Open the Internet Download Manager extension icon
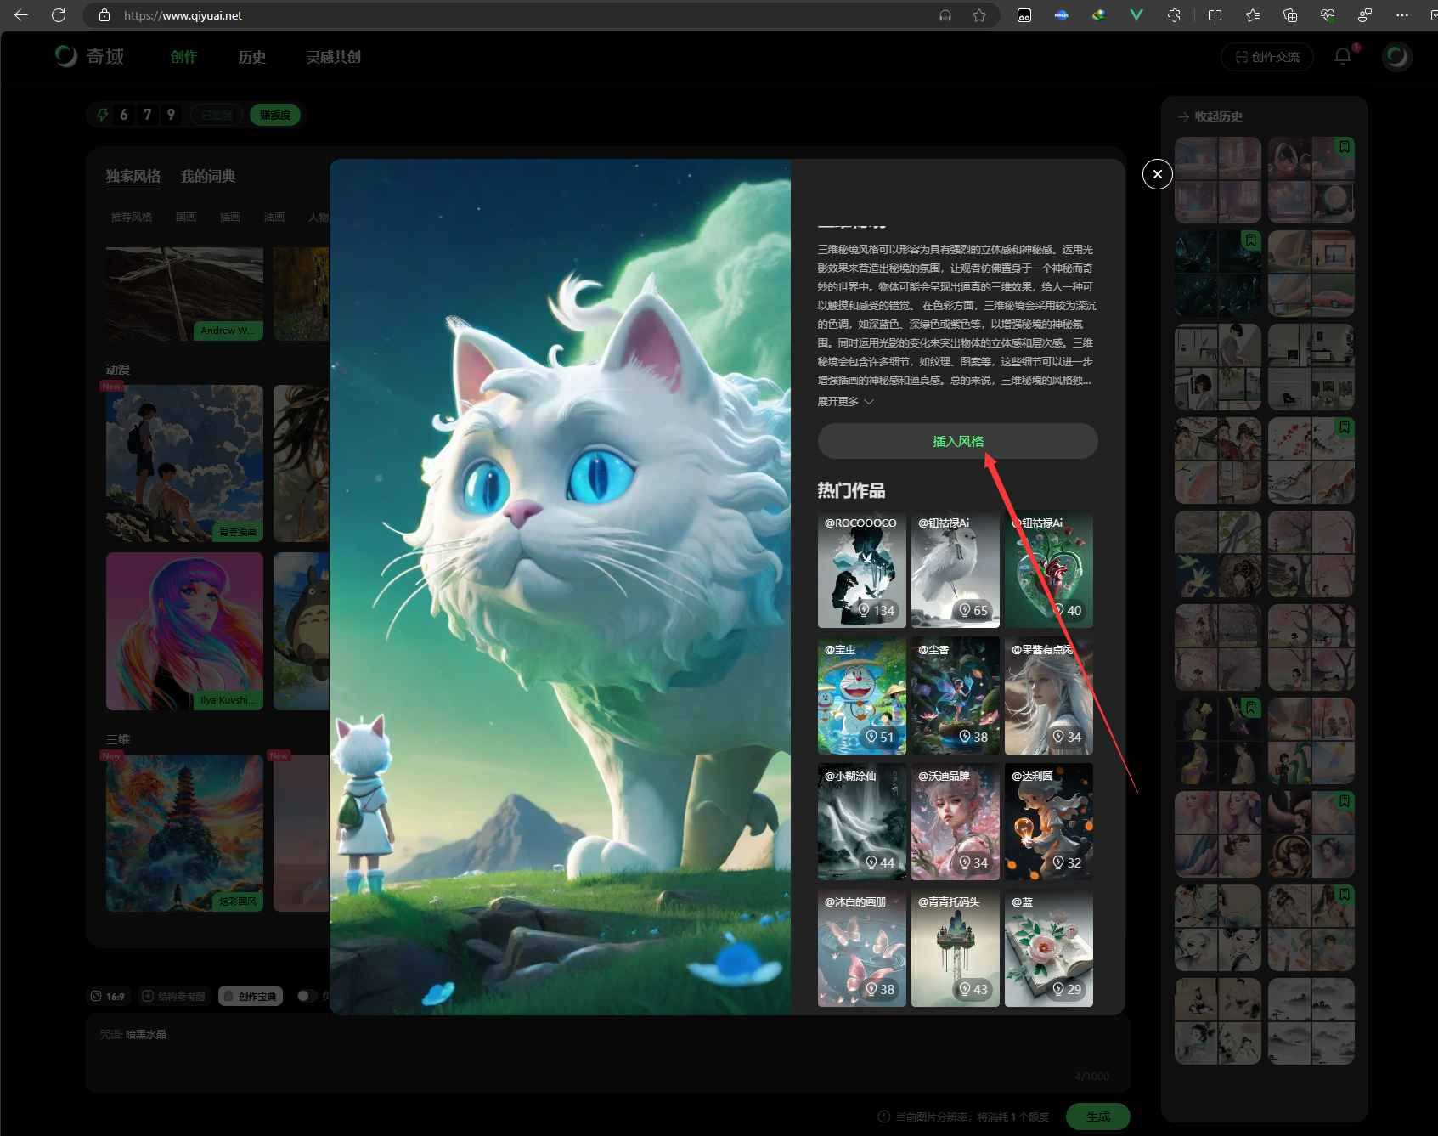Image resolution: width=1438 pixels, height=1136 pixels. pos(1098,15)
